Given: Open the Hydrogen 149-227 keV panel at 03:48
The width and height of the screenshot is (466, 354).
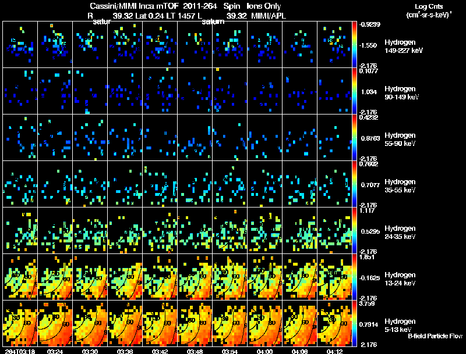Looking at the screenshot, I should point(195,45).
